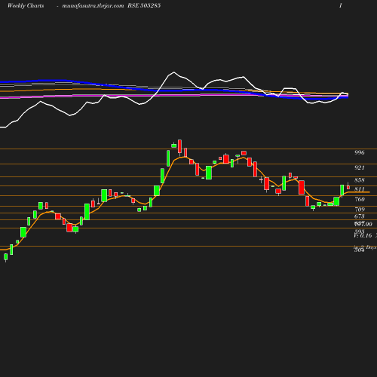Screen dimensions: 377x377
Task: Click the 760 price level label
Action: coord(360,199)
